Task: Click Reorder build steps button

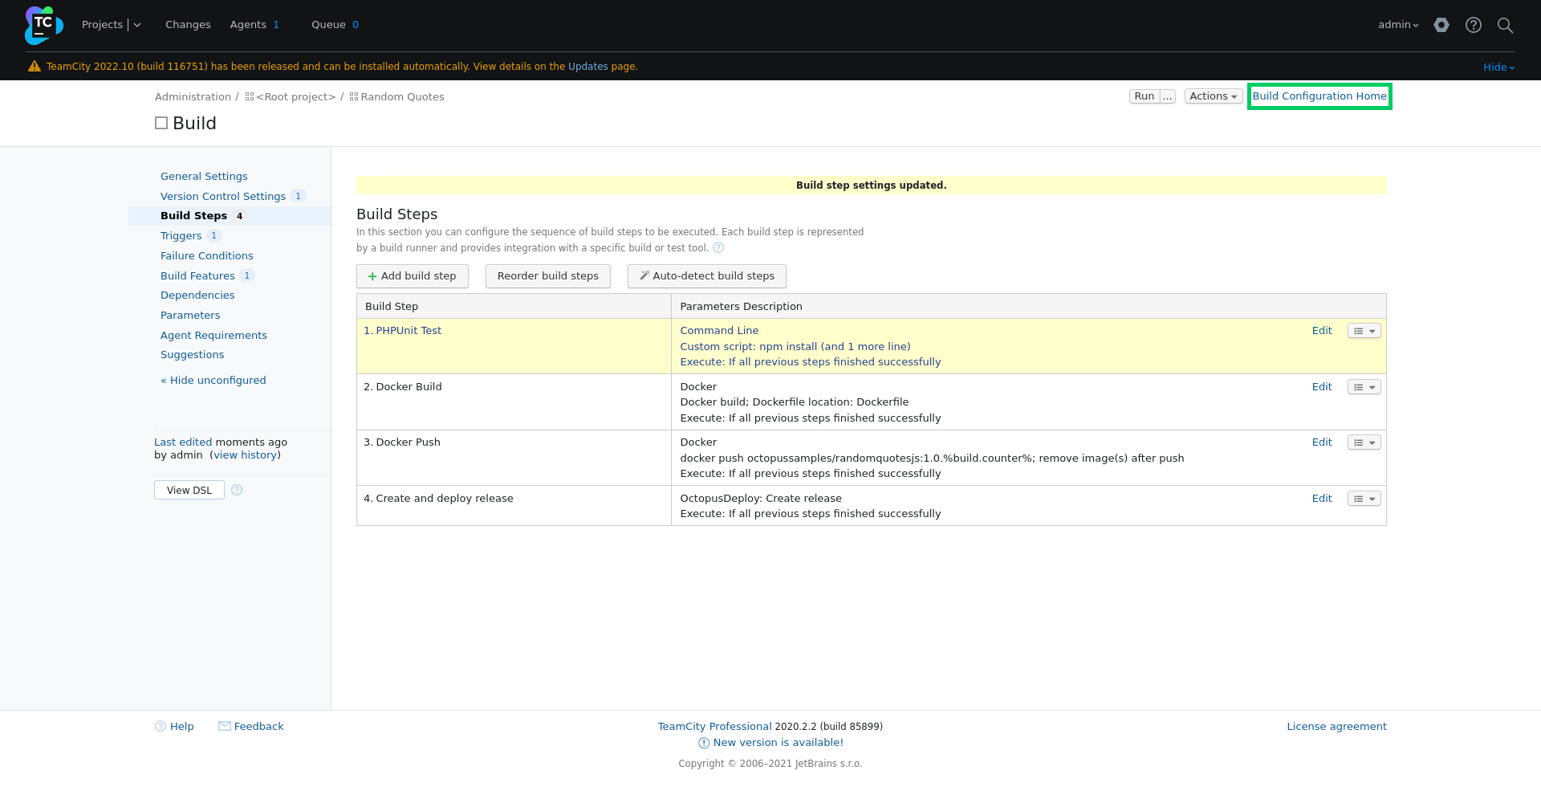Action: pyautogui.click(x=548, y=276)
